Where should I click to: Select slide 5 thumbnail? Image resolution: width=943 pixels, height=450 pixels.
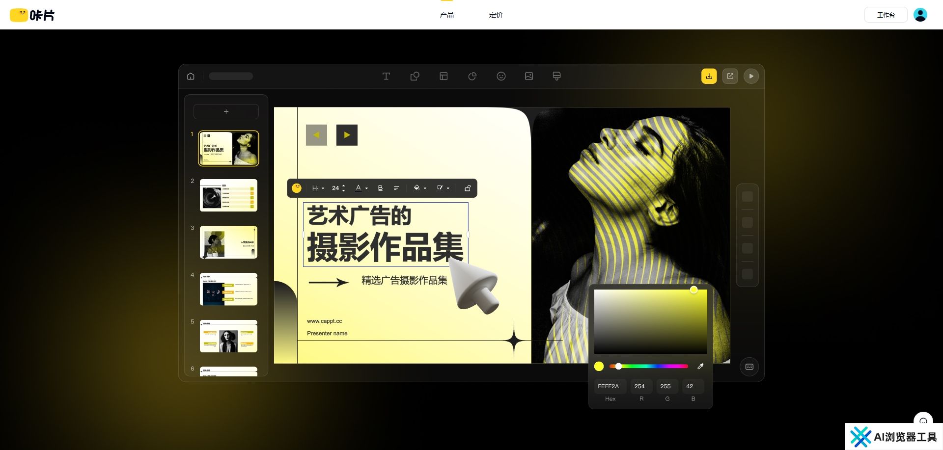coord(228,336)
